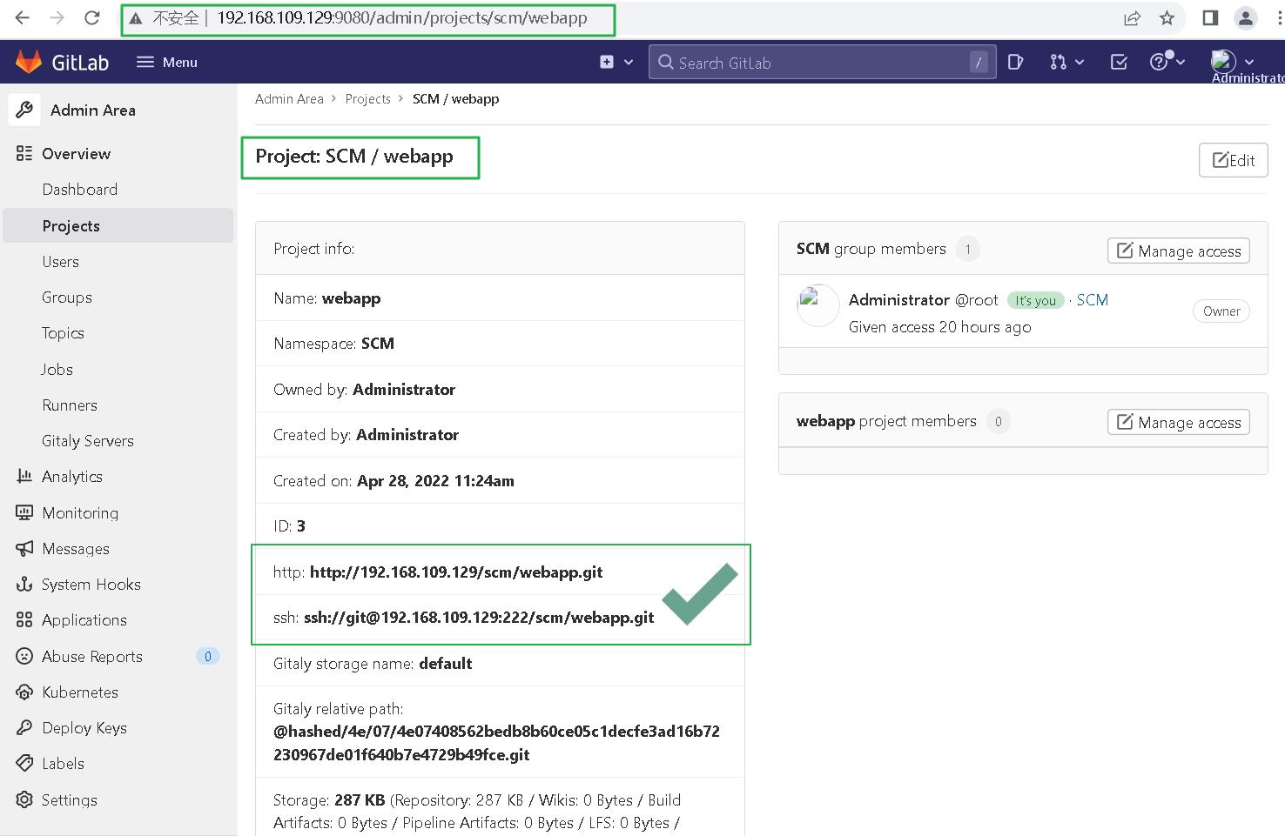Expand the user profile dropdown arrow
This screenshot has width=1285, height=836.
(1249, 63)
